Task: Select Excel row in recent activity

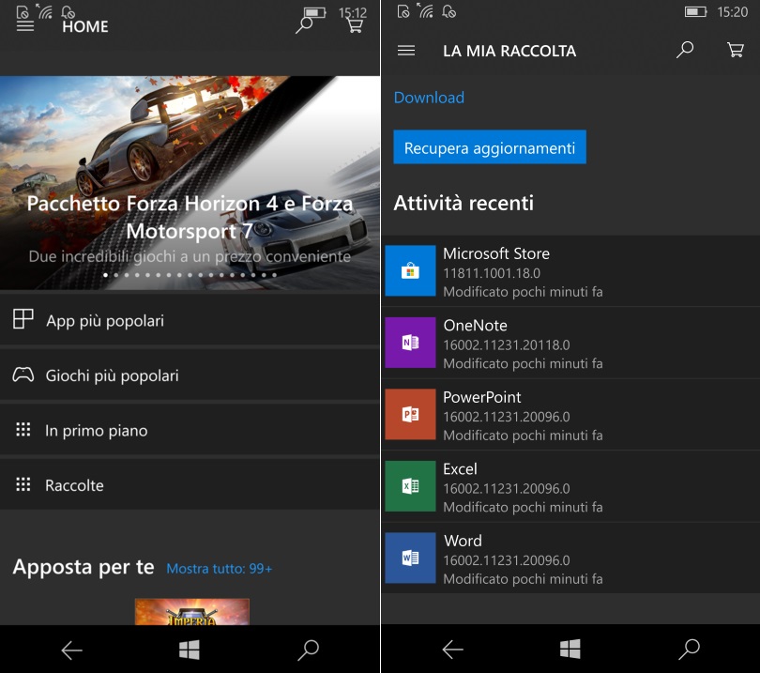Action: pos(570,487)
